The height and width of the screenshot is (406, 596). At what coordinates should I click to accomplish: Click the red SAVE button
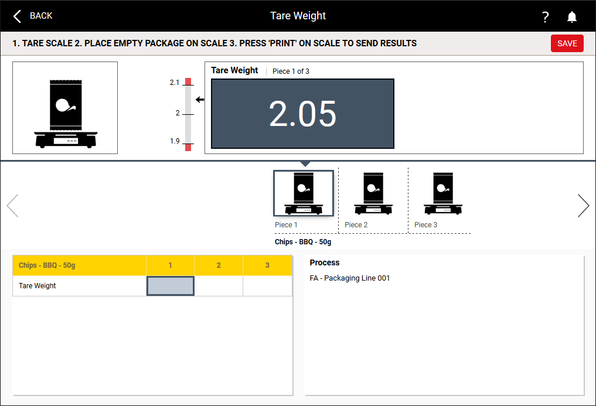[567, 43]
